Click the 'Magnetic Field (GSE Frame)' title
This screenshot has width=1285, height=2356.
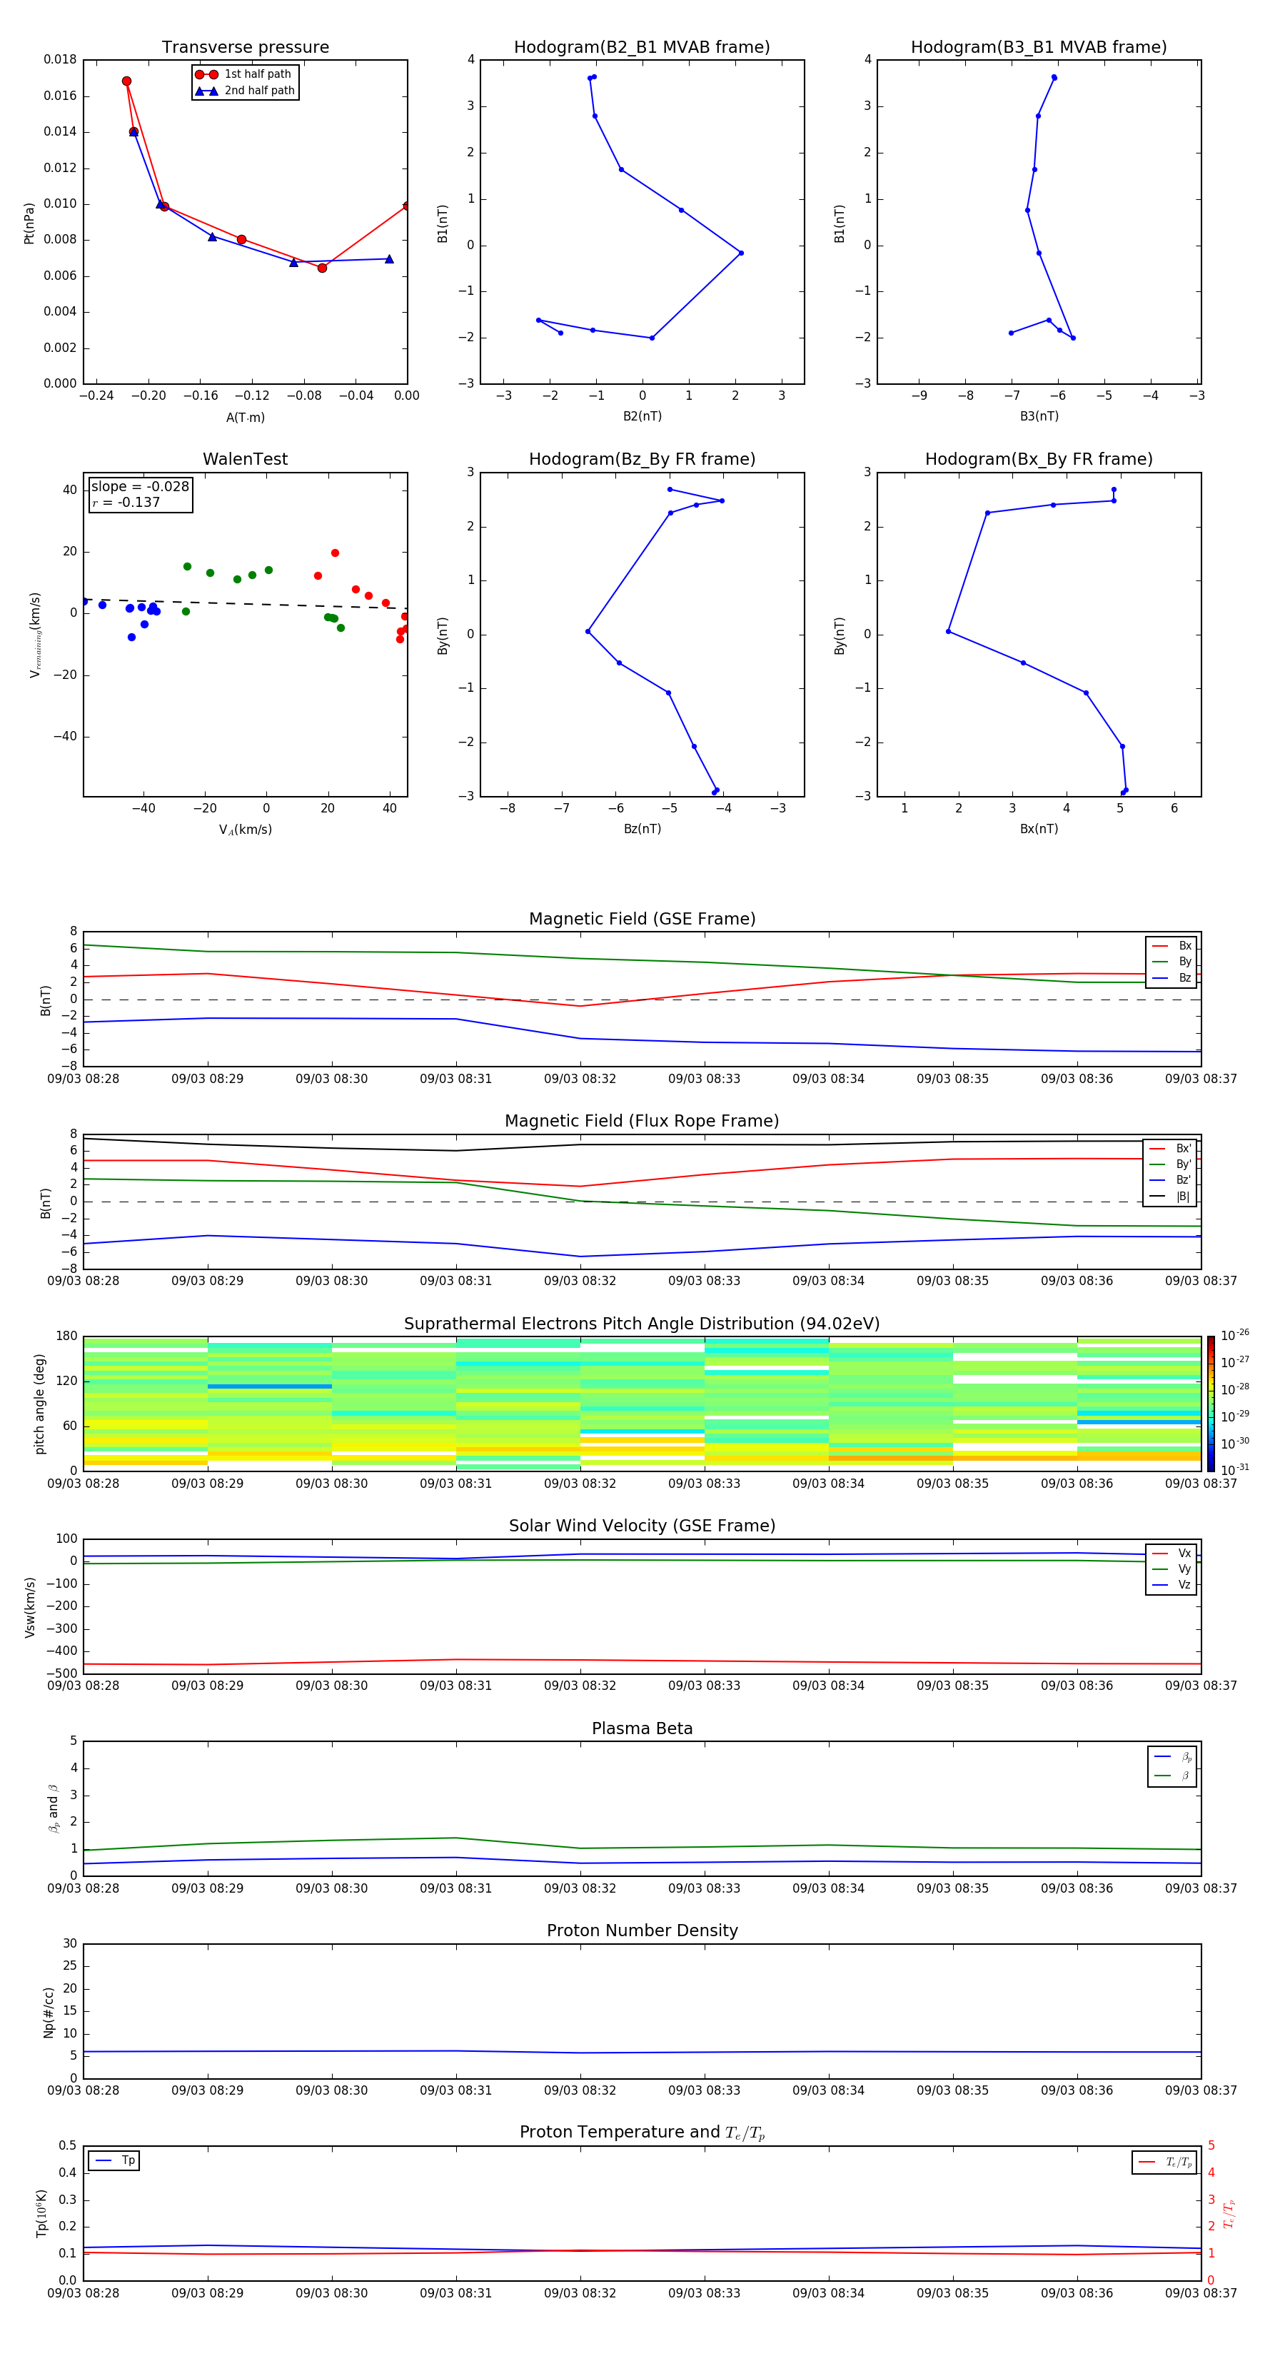coord(642,919)
